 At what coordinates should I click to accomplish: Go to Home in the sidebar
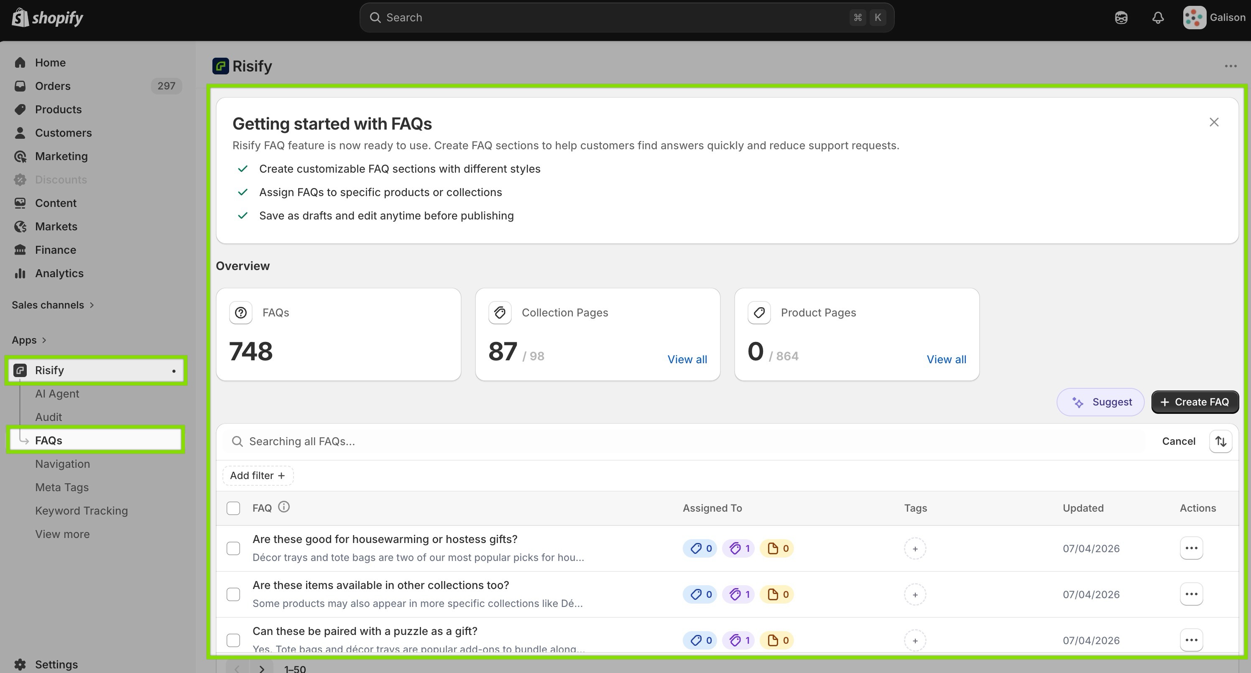(50, 63)
